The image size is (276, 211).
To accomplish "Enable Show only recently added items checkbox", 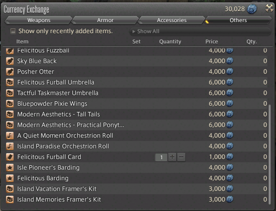I will coord(13,31).
